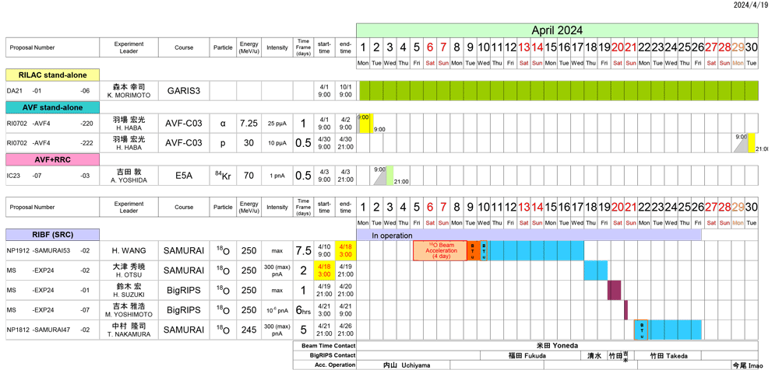Select the T. NAKAMURA leader cell

coord(129,330)
